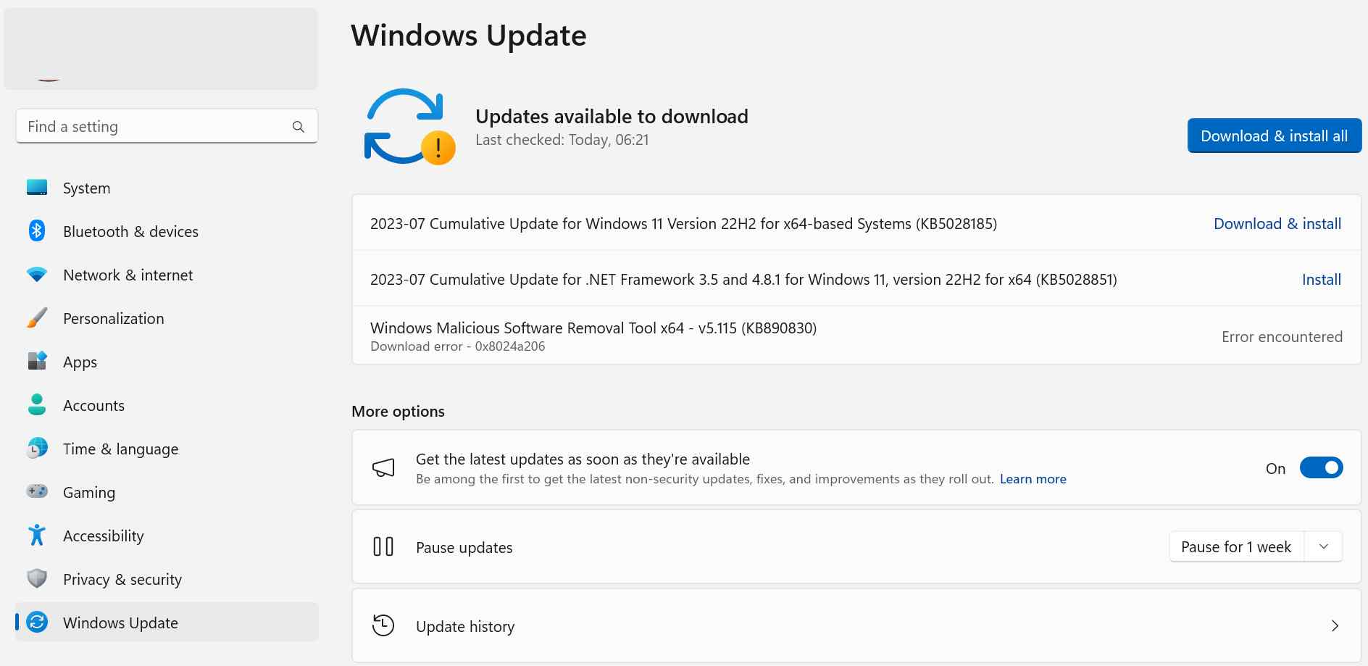Select the Bluetooth & devices icon
Screen dimensions: 1368x666
(x=36, y=230)
